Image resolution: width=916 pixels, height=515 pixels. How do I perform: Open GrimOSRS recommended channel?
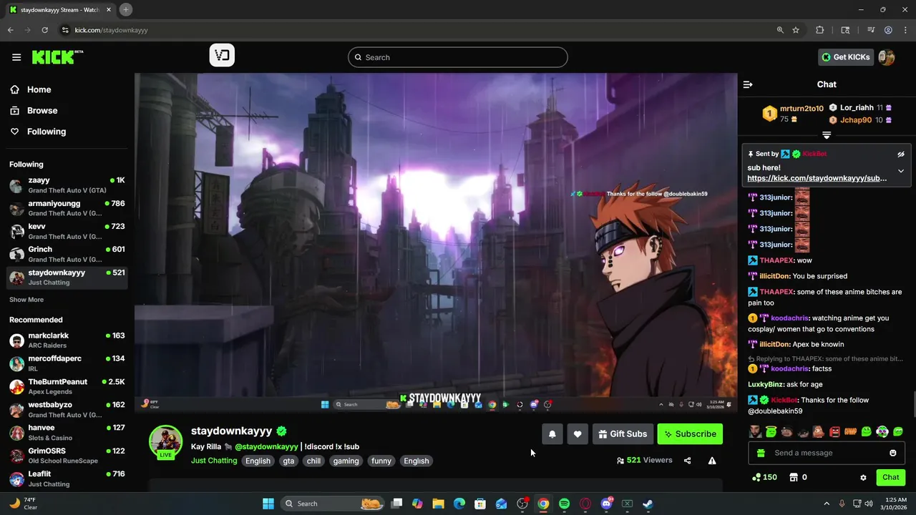67,456
